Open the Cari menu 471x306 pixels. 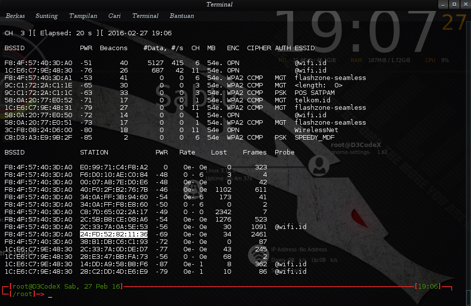point(114,15)
